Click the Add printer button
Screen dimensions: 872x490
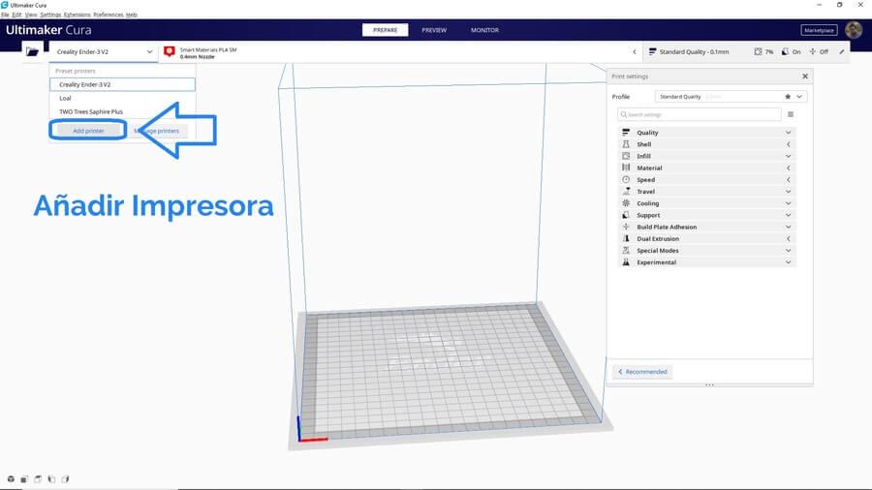point(88,131)
